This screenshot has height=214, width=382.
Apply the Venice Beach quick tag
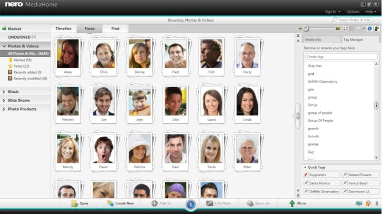point(363,183)
